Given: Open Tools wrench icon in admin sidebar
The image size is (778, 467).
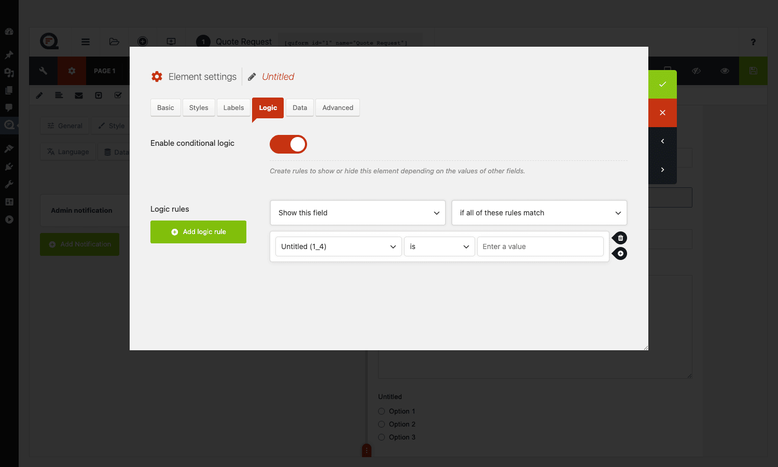Looking at the screenshot, I should click(x=9, y=184).
